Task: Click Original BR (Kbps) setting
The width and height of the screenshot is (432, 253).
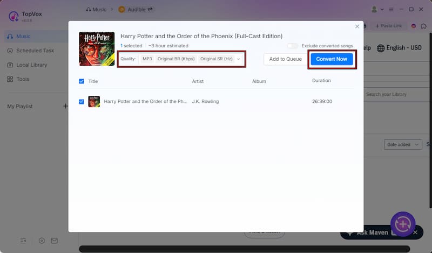Action: [176, 59]
